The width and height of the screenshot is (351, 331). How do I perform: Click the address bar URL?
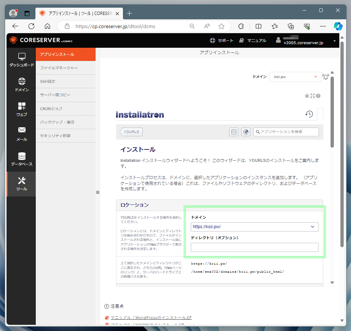point(115,26)
